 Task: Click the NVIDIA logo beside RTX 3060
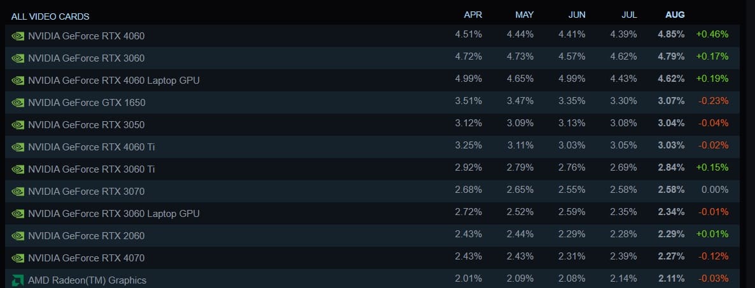[x=18, y=58]
